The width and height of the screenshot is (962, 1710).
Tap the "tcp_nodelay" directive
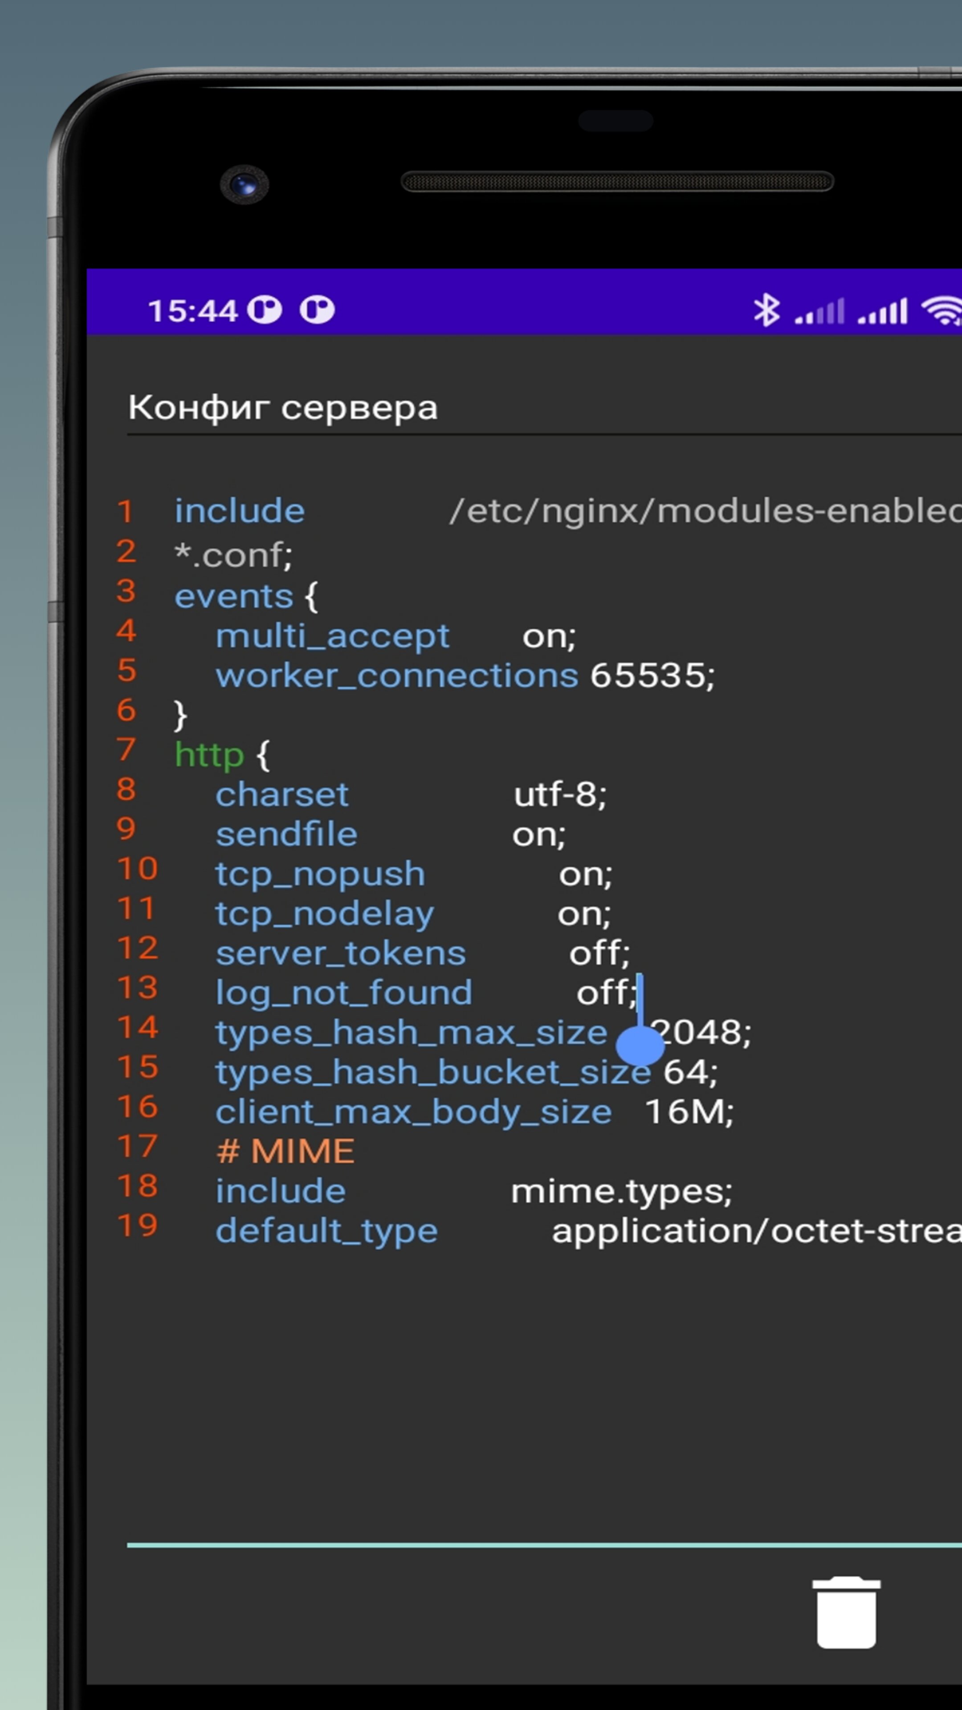click(x=325, y=914)
